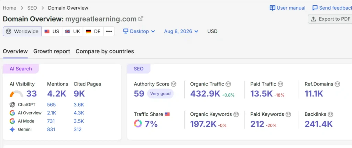Click the Send feedback link
The height and width of the screenshot is (148, 352).
coord(332,8)
